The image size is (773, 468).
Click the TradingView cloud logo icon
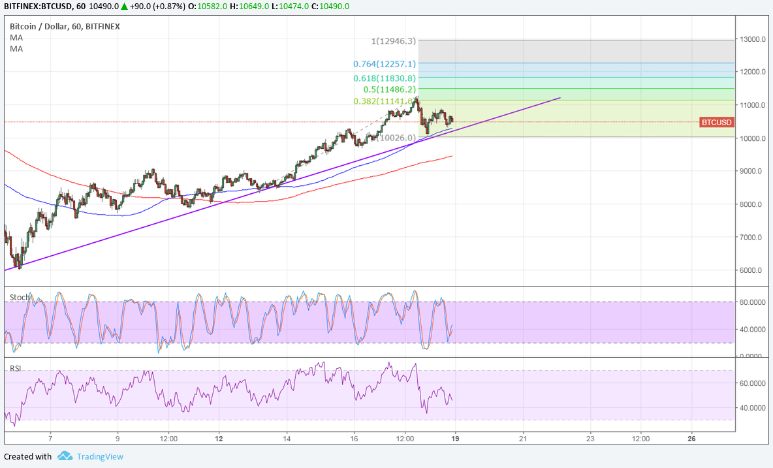(x=64, y=456)
